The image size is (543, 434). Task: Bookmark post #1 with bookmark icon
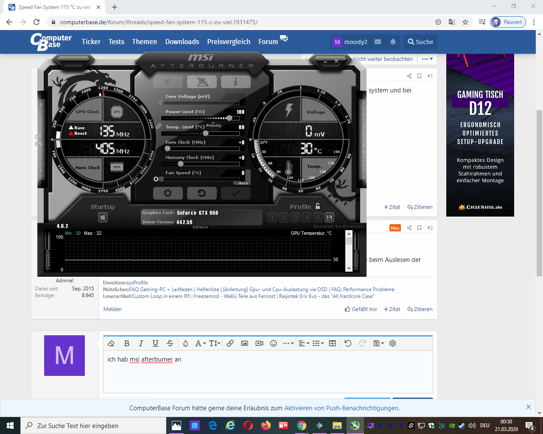pyautogui.click(x=419, y=76)
